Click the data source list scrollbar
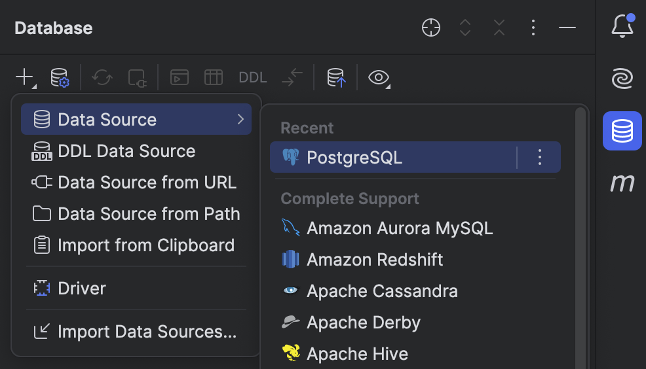The height and width of the screenshot is (369, 646). pos(580,239)
